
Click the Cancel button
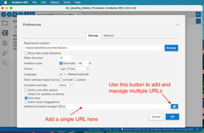[156, 117]
